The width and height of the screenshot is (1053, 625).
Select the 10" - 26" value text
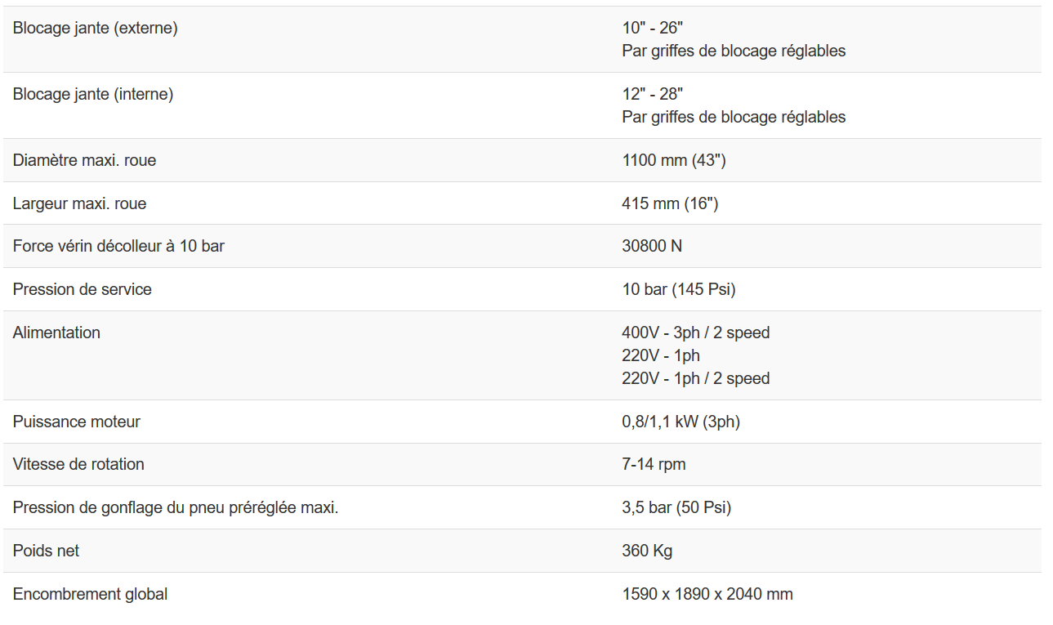(652, 29)
